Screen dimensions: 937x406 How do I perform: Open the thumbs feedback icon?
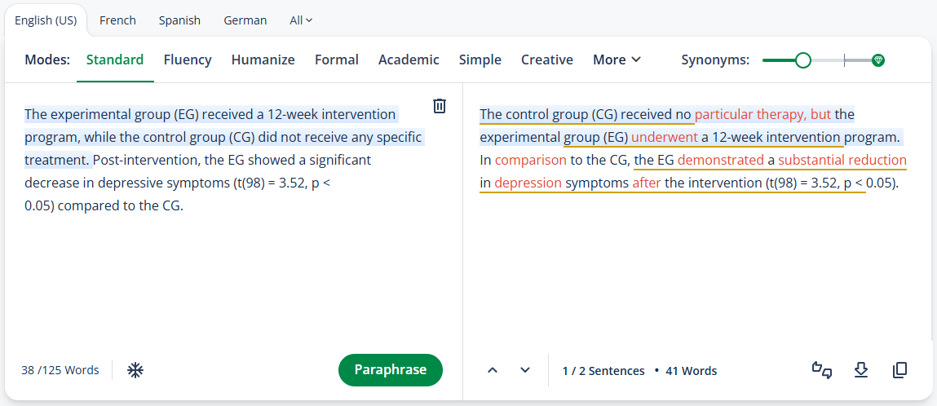pyautogui.click(x=822, y=370)
